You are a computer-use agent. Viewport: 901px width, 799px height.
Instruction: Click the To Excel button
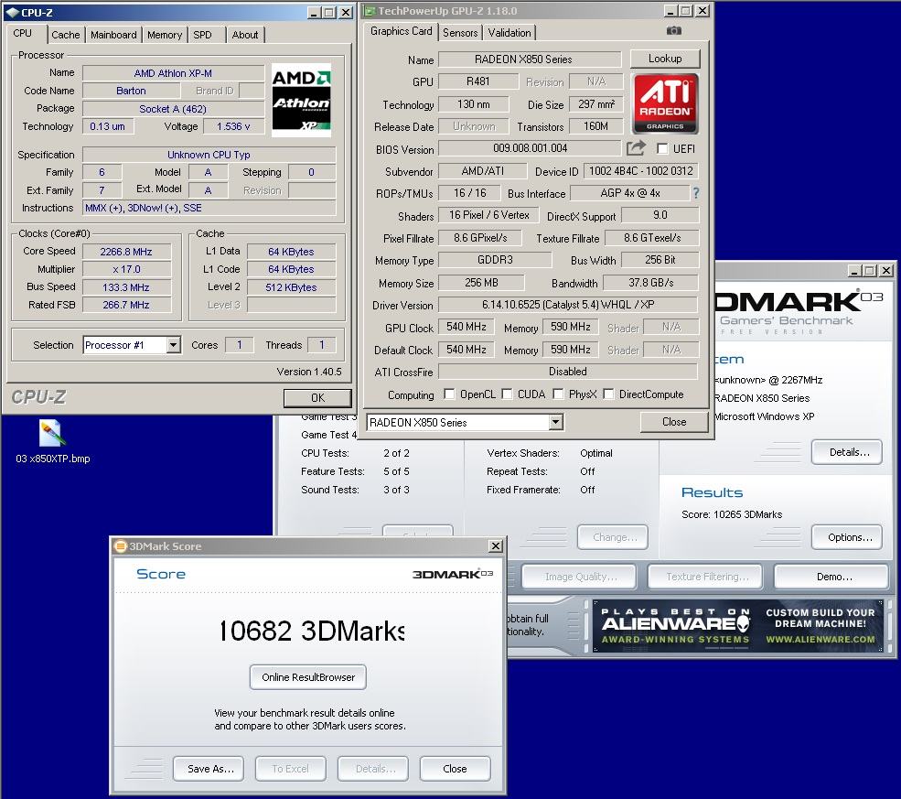290,769
